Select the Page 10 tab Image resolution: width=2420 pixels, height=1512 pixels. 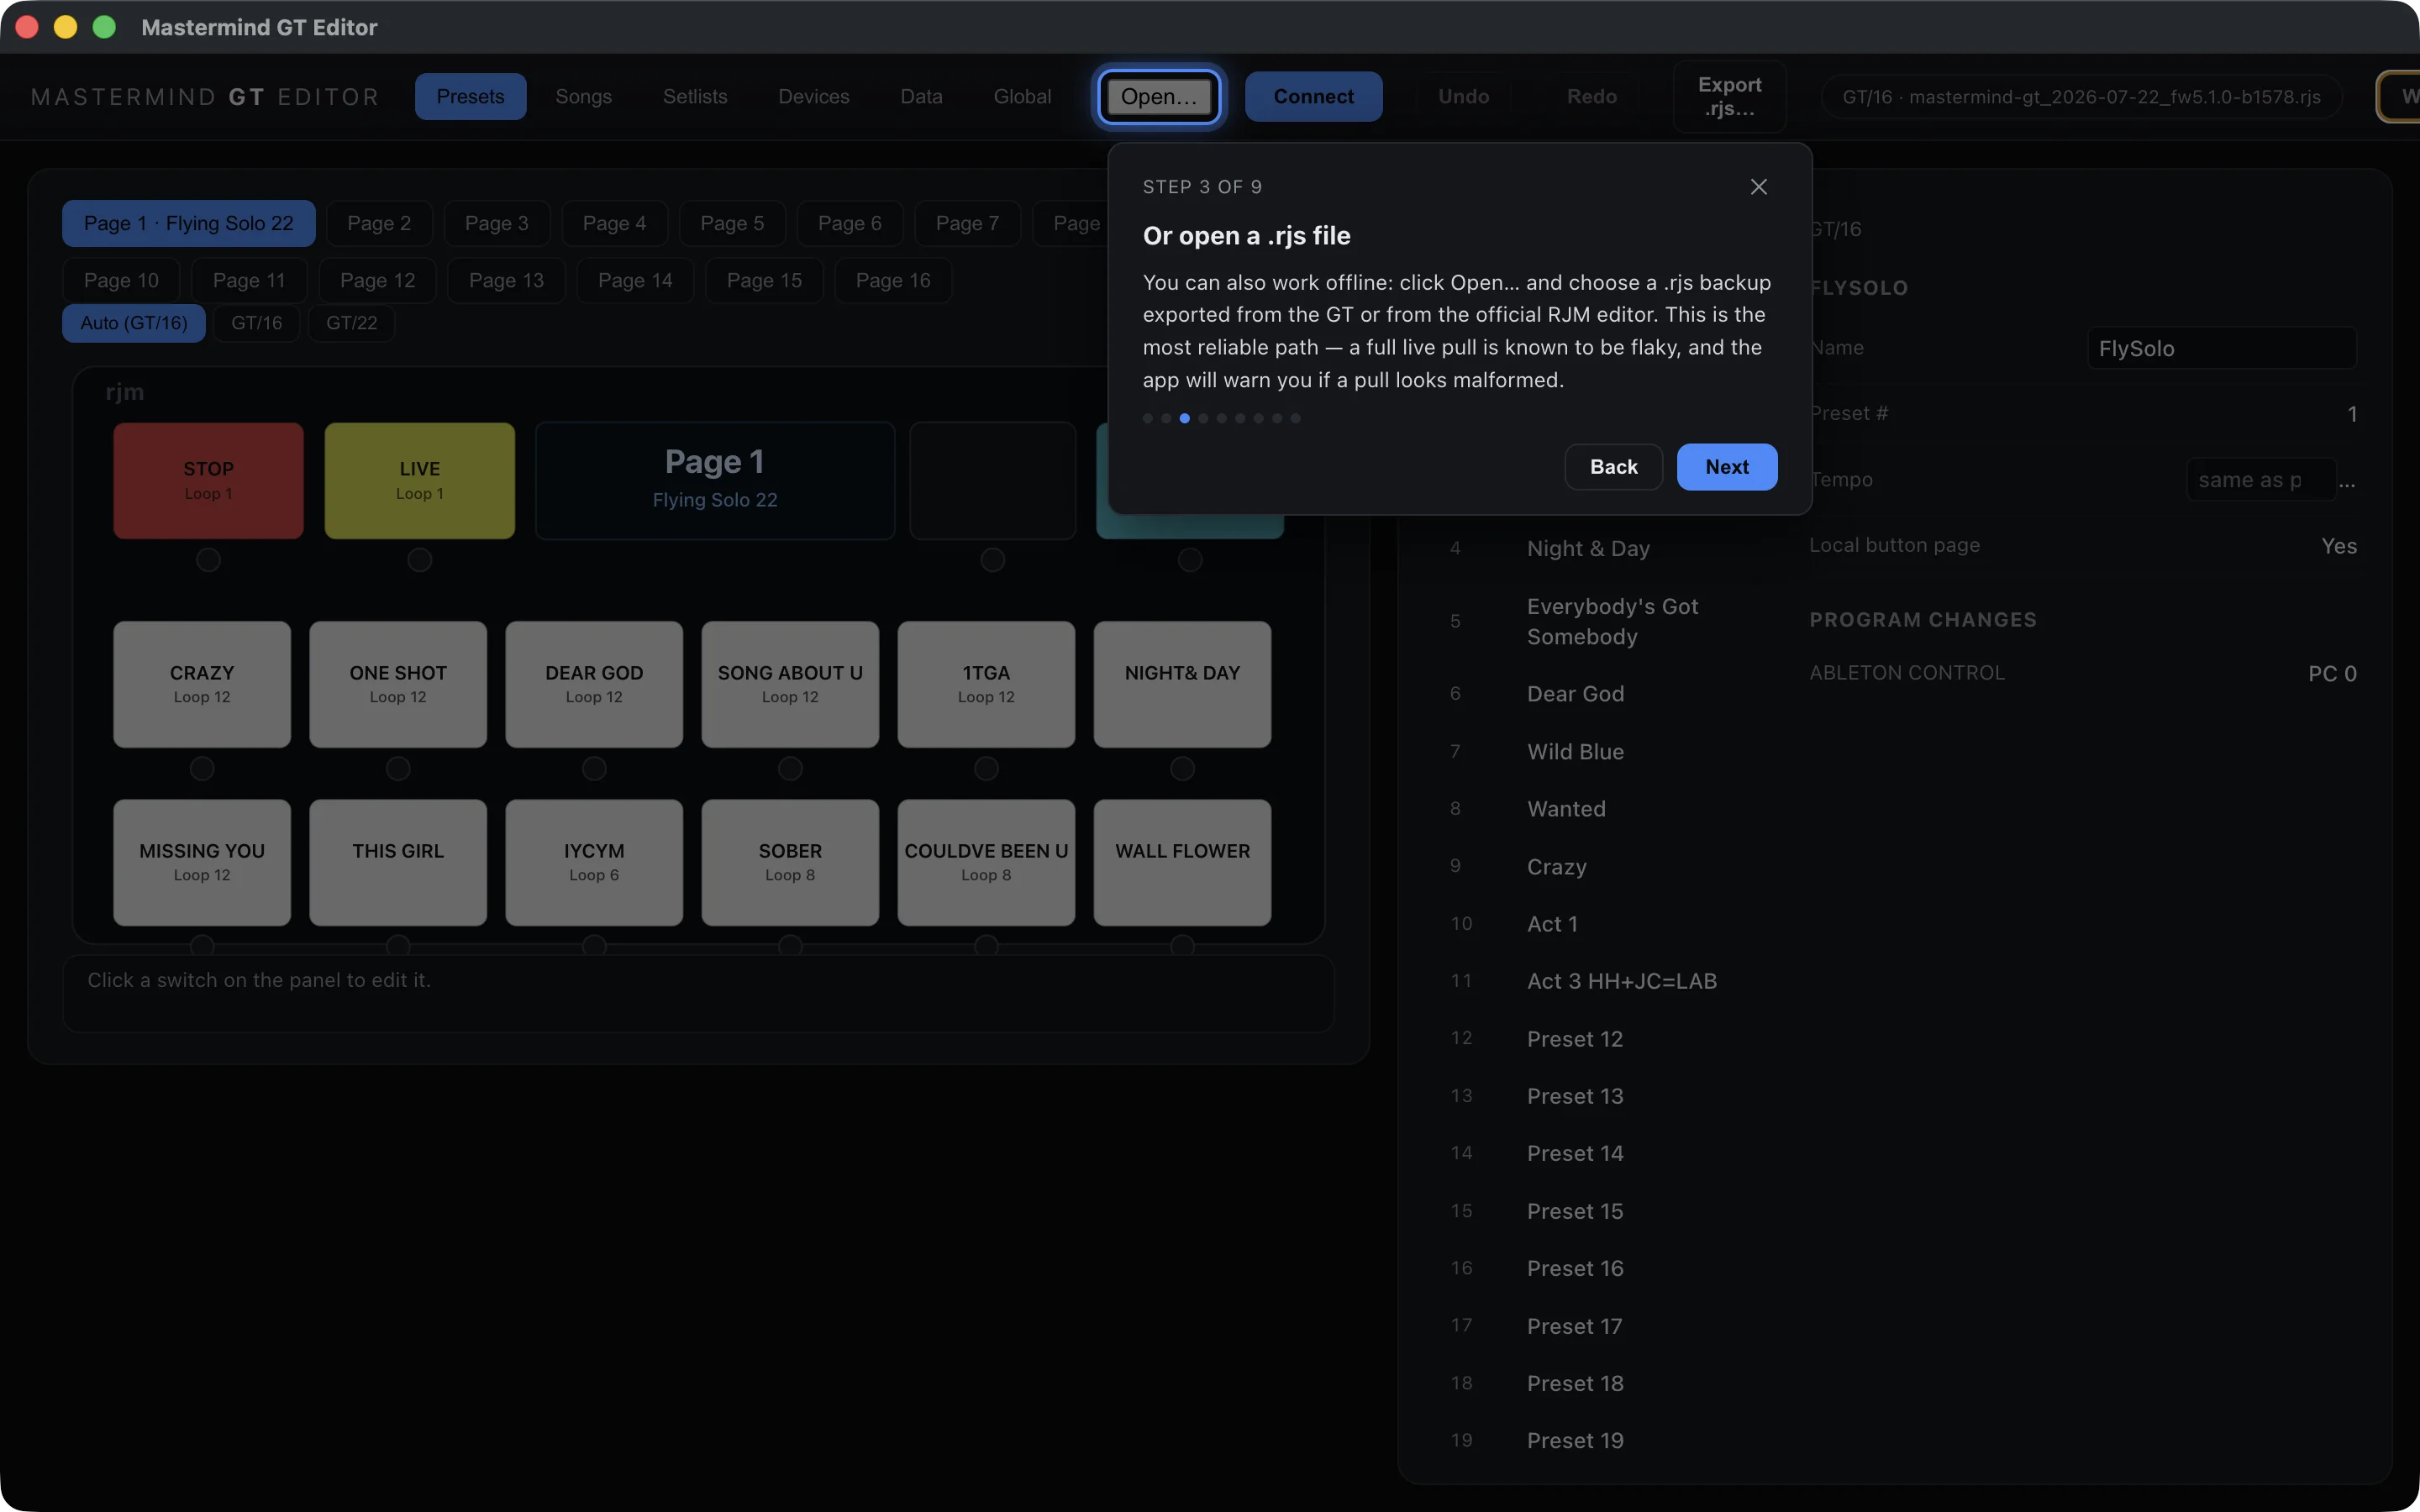pyautogui.click(x=121, y=280)
